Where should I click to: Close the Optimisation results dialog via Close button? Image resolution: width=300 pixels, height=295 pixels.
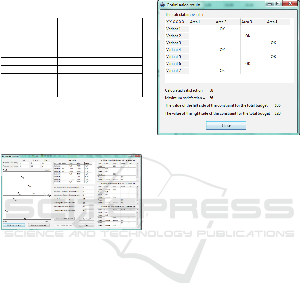pos(226,125)
